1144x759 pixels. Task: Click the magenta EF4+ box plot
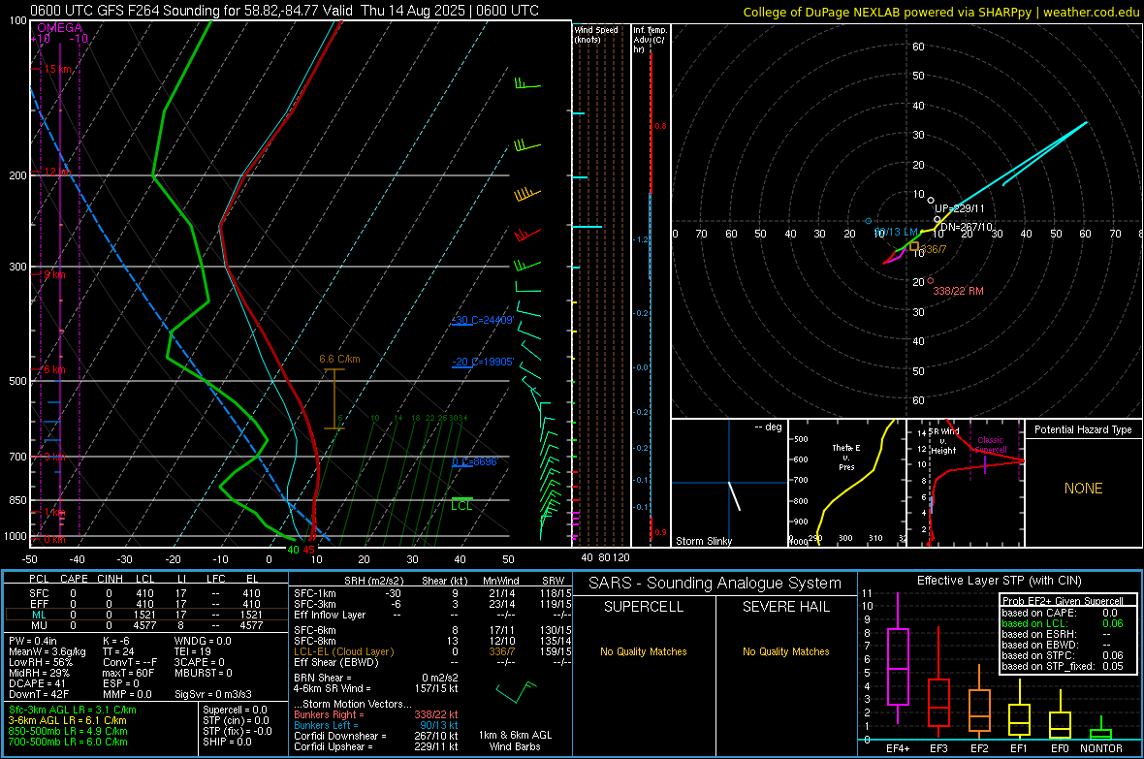click(898, 658)
